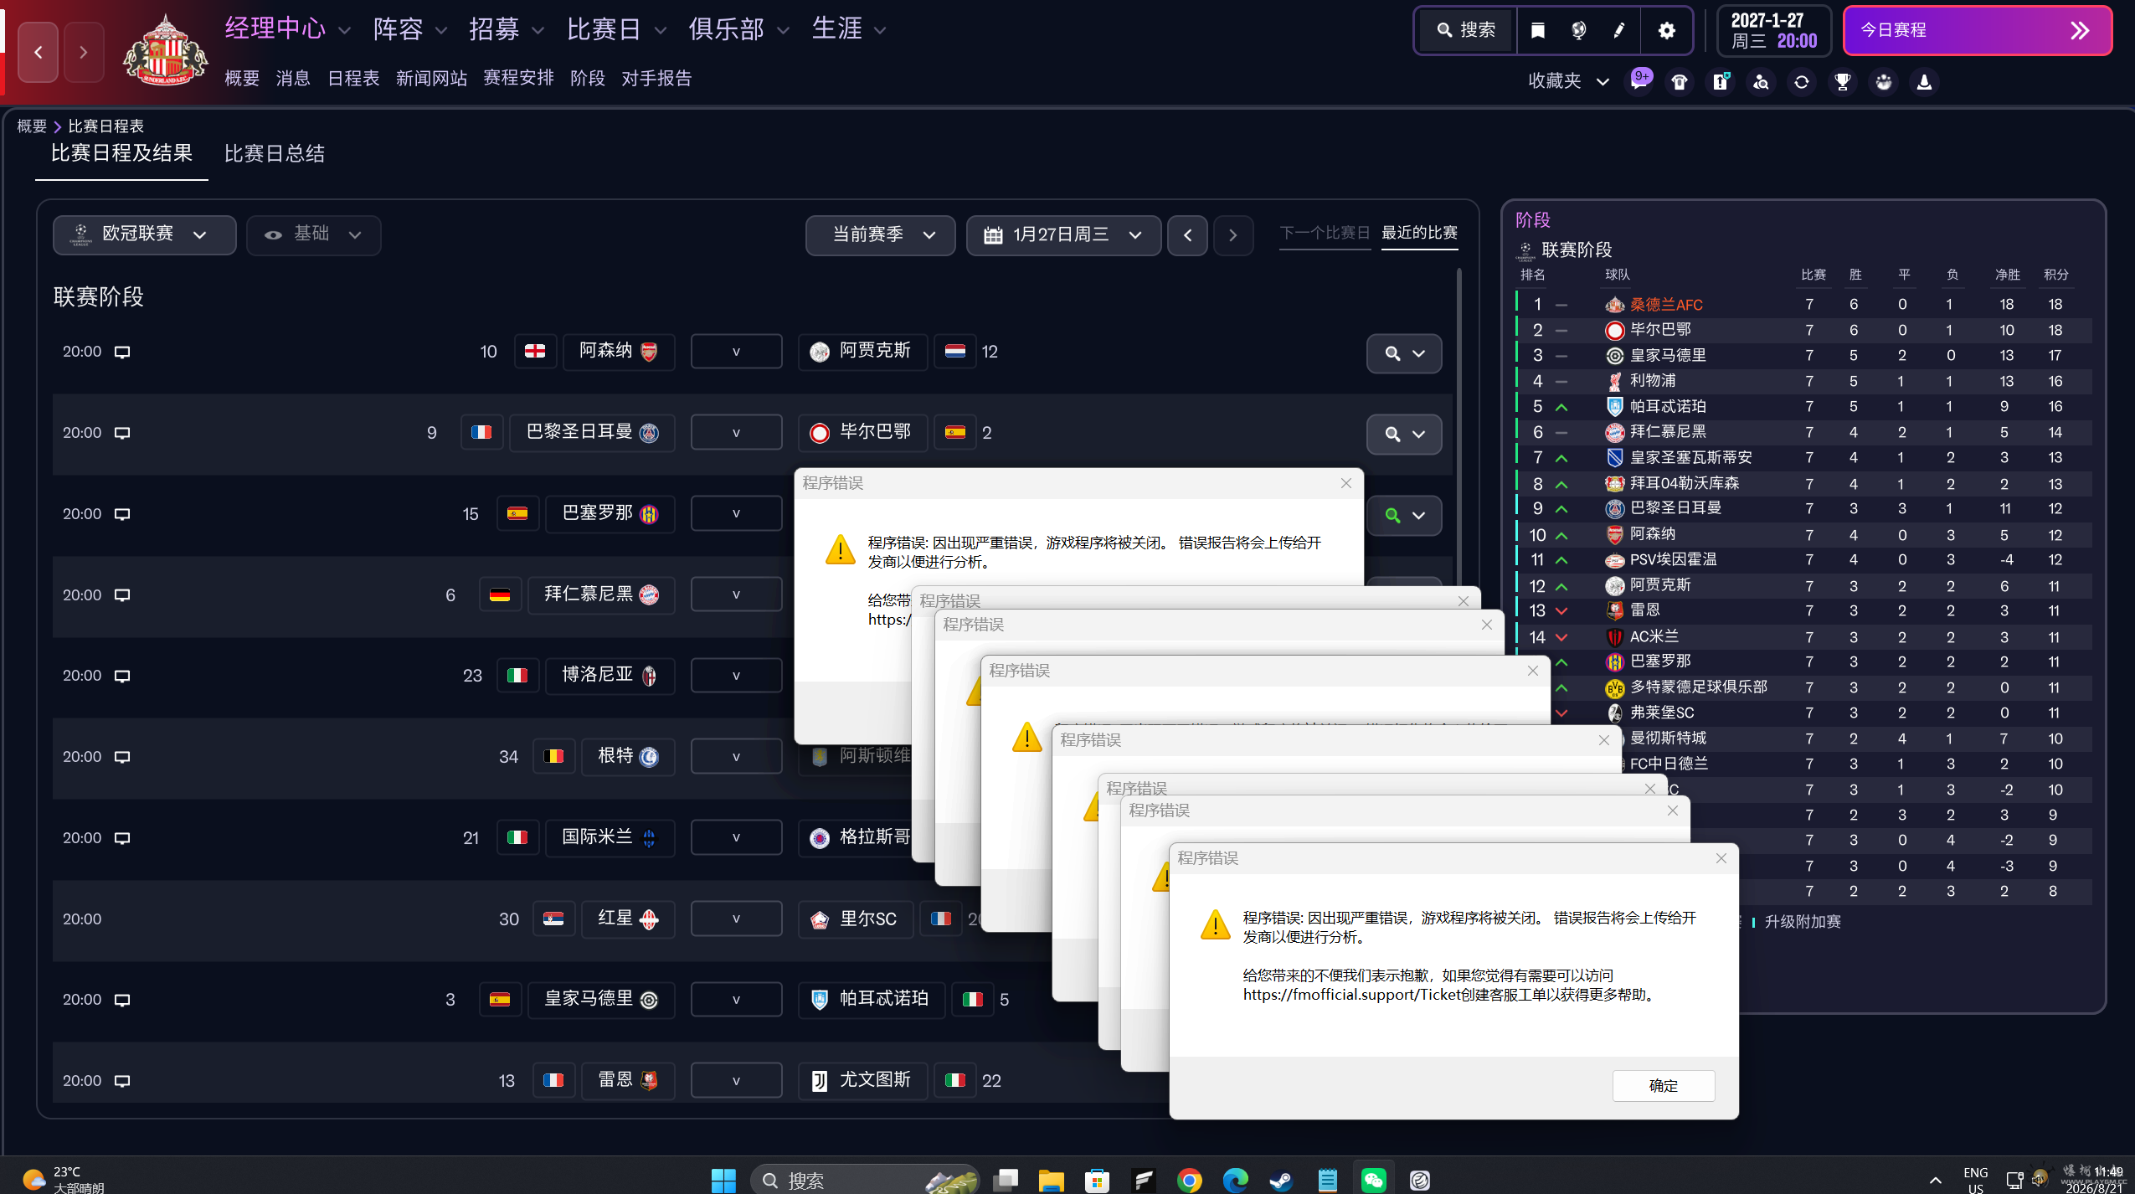Click the scouting magnifier person icon
The height and width of the screenshot is (1194, 2135).
pos(1761,82)
